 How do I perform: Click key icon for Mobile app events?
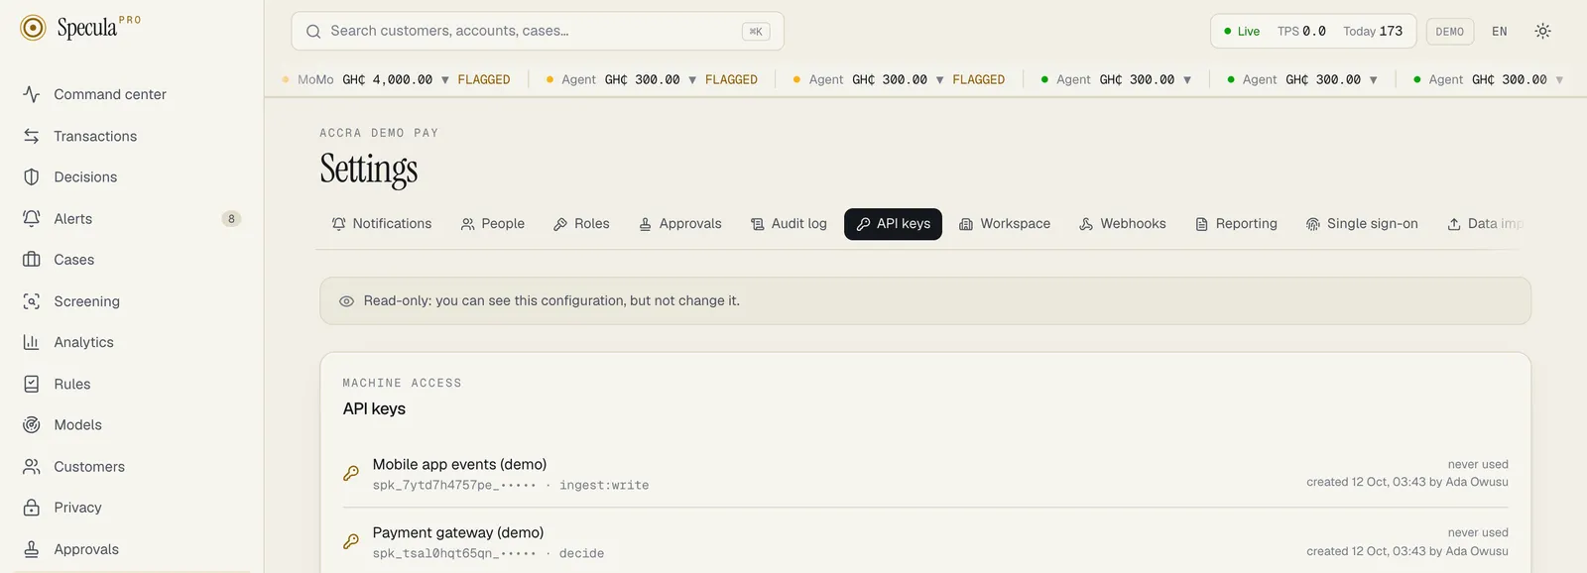pyautogui.click(x=351, y=474)
